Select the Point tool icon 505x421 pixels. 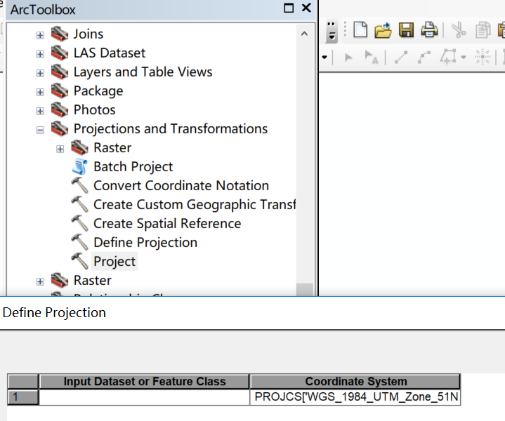(x=483, y=58)
